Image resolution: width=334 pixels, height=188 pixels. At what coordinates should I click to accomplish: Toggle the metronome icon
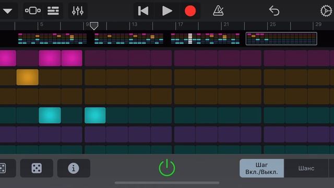click(x=218, y=10)
